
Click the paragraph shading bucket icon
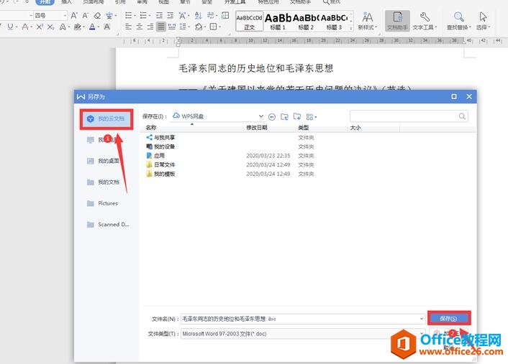[x=199, y=27]
